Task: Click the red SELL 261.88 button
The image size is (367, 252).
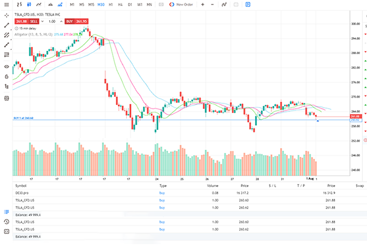Action: (x=26, y=22)
